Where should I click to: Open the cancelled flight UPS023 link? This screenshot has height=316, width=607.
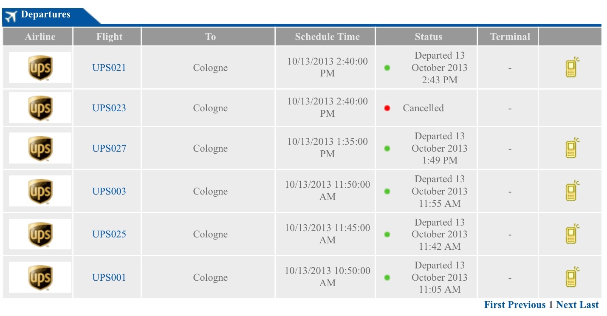tap(109, 108)
